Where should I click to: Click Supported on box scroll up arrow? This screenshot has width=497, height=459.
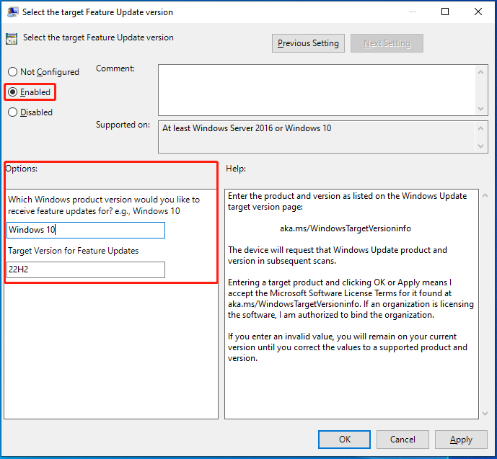[480, 128]
